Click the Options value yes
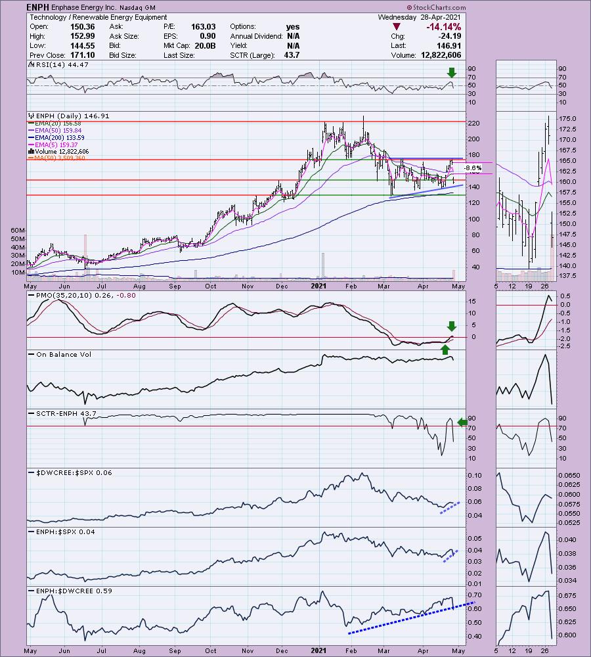 coord(293,26)
